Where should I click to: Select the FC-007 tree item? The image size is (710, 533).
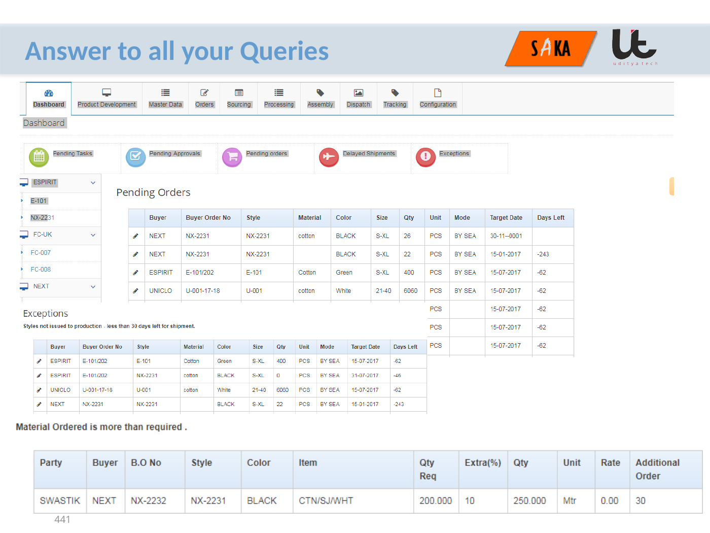click(41, 253)
